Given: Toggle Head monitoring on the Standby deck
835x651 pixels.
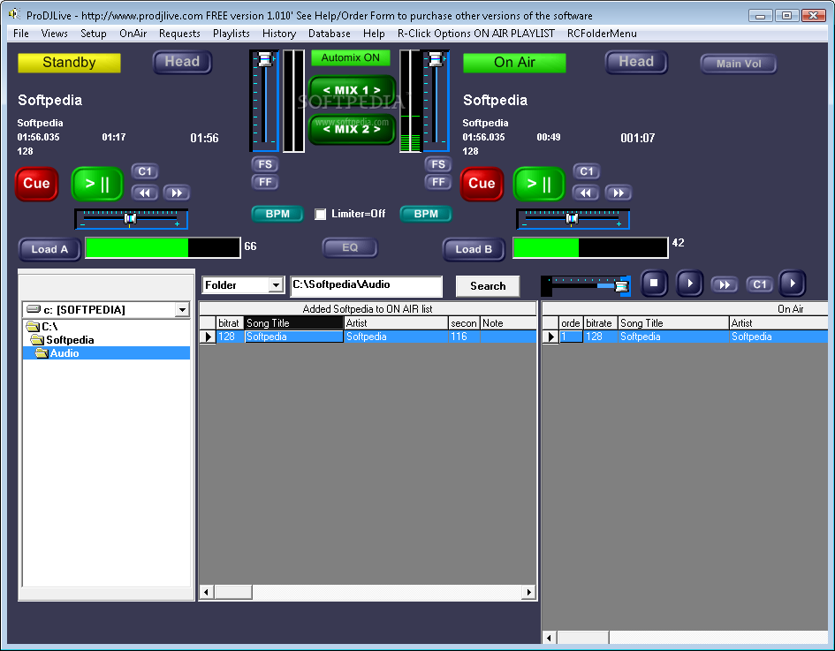Looking at the screenshot, I should click(x=182, y=63).
